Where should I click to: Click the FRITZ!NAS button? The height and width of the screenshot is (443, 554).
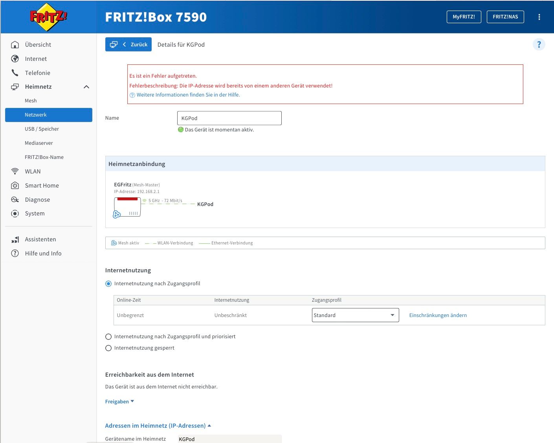click(505, 17)
